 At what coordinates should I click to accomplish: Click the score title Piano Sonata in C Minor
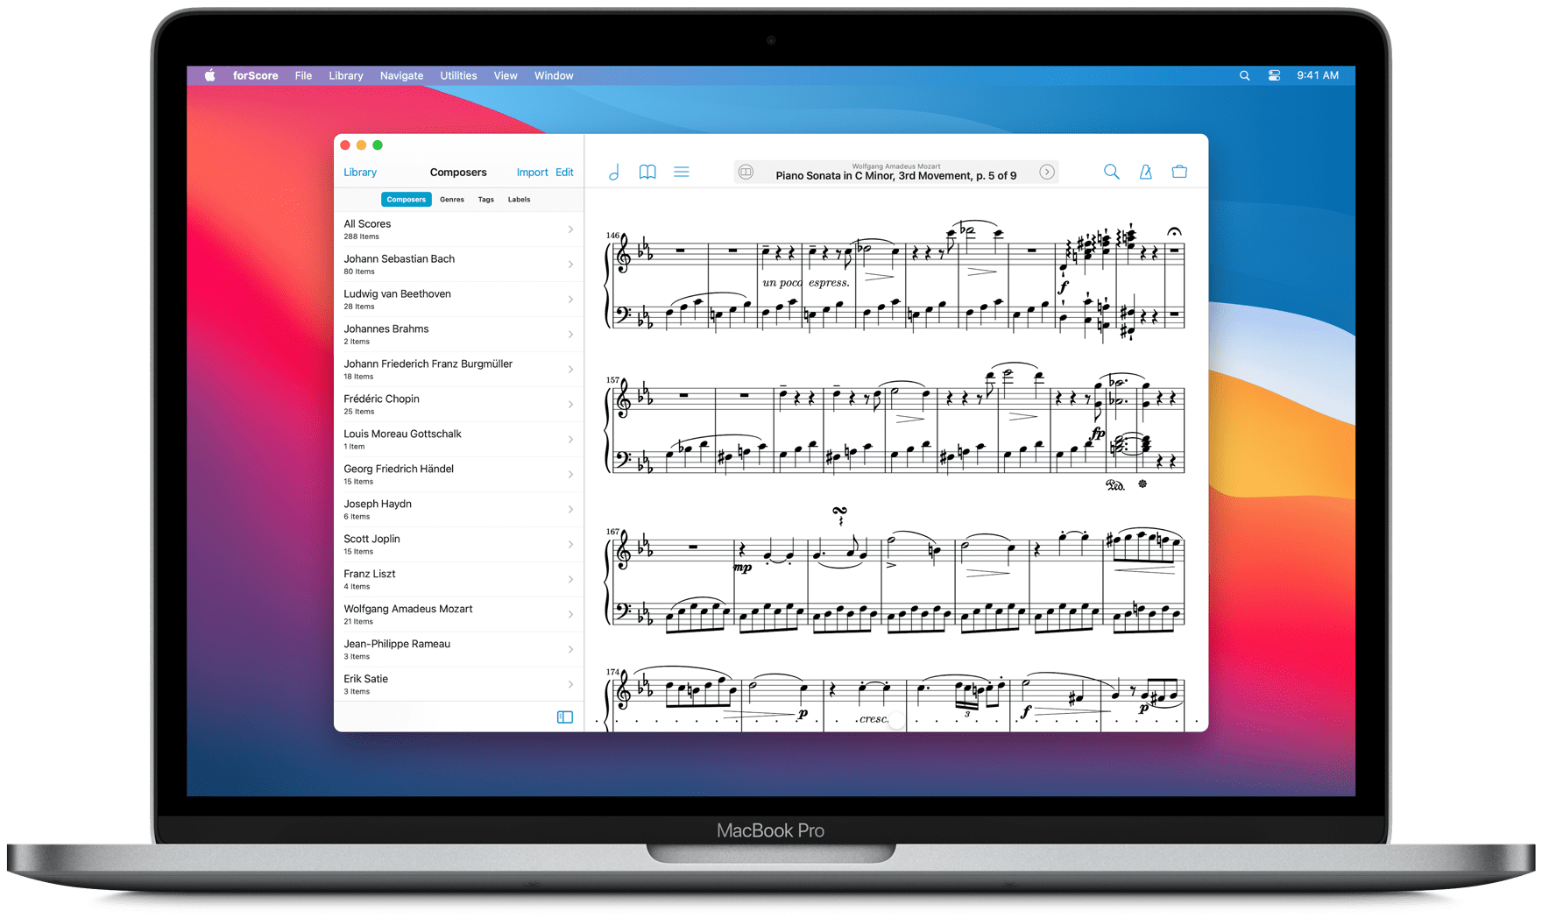[x=896, y=175]
